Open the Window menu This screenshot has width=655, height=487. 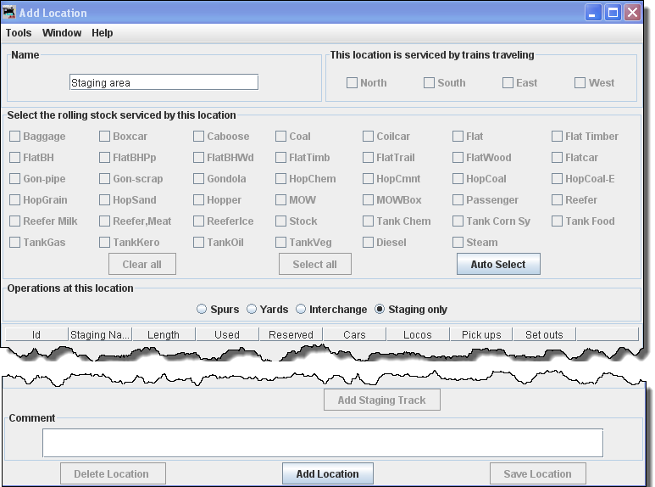click(62, 33)
